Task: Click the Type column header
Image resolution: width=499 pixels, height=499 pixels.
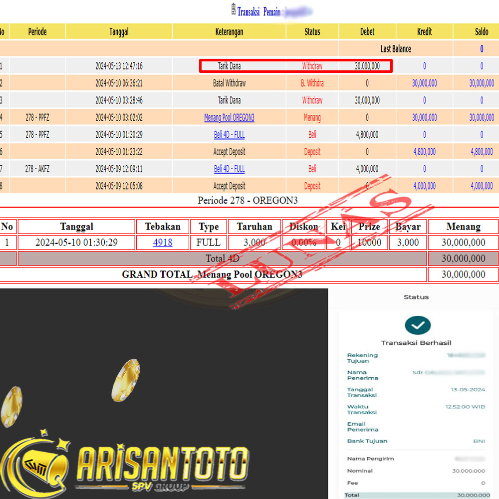Action: 209,227
